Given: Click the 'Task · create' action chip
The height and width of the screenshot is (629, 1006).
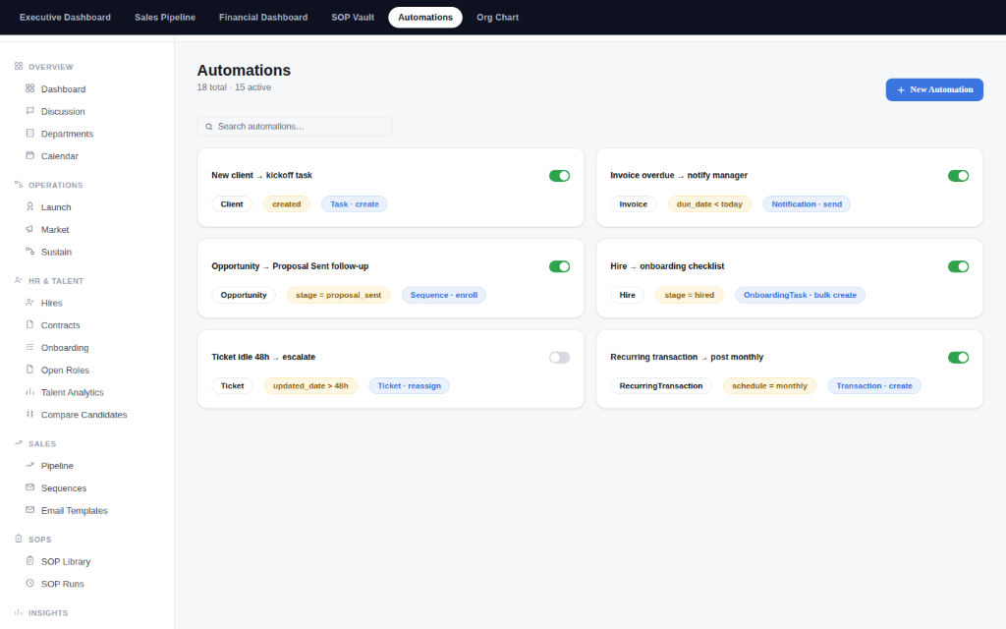Looking at the screenshot, I should pos(354,204).
